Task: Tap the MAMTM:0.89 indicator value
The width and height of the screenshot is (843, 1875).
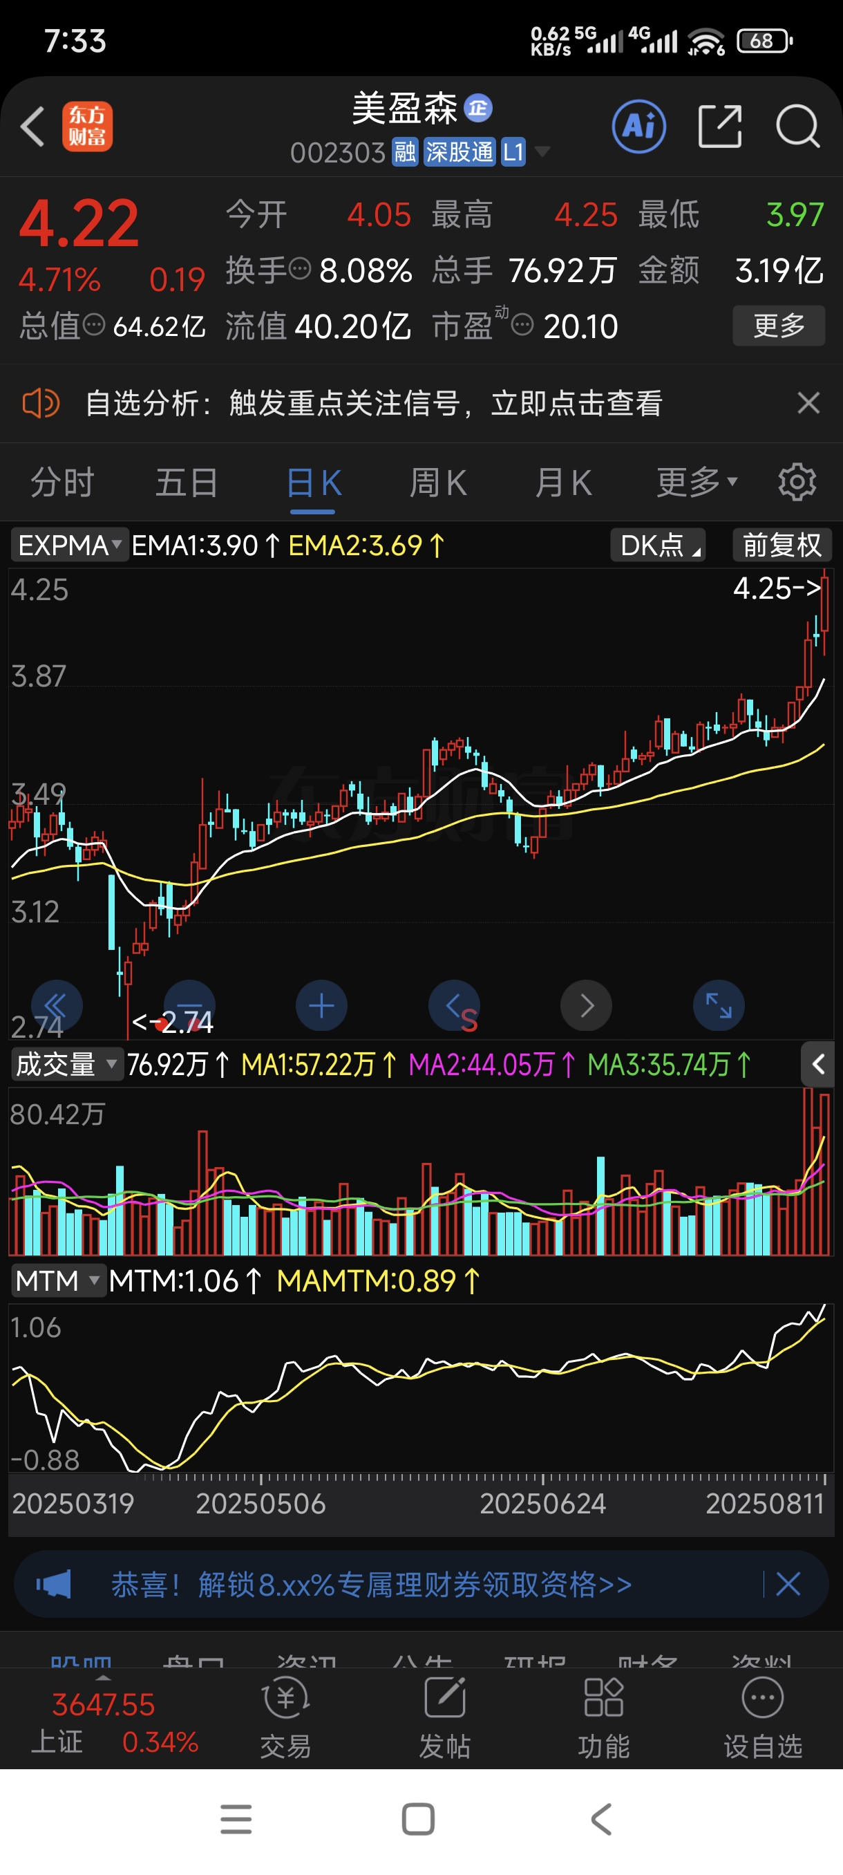Action: pyautogui.click(x=378, y=1281)
